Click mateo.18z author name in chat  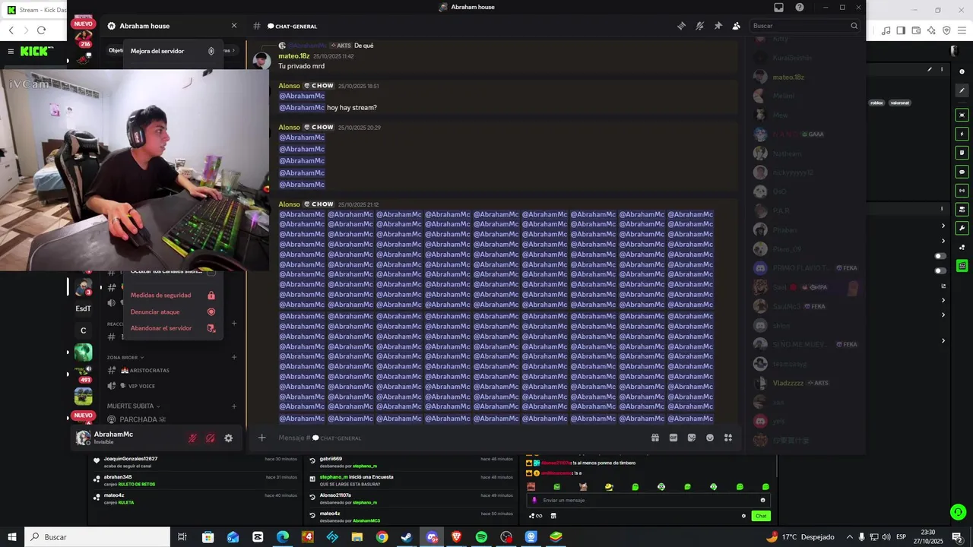293,56
